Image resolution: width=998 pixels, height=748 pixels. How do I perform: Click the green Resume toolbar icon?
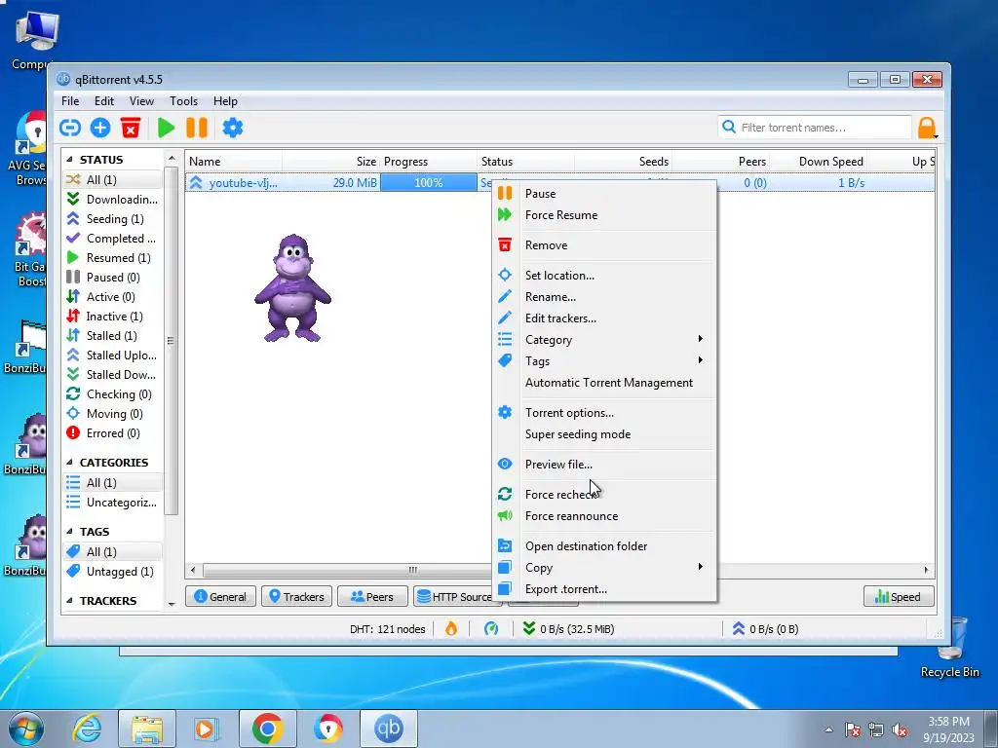[166, 128]
